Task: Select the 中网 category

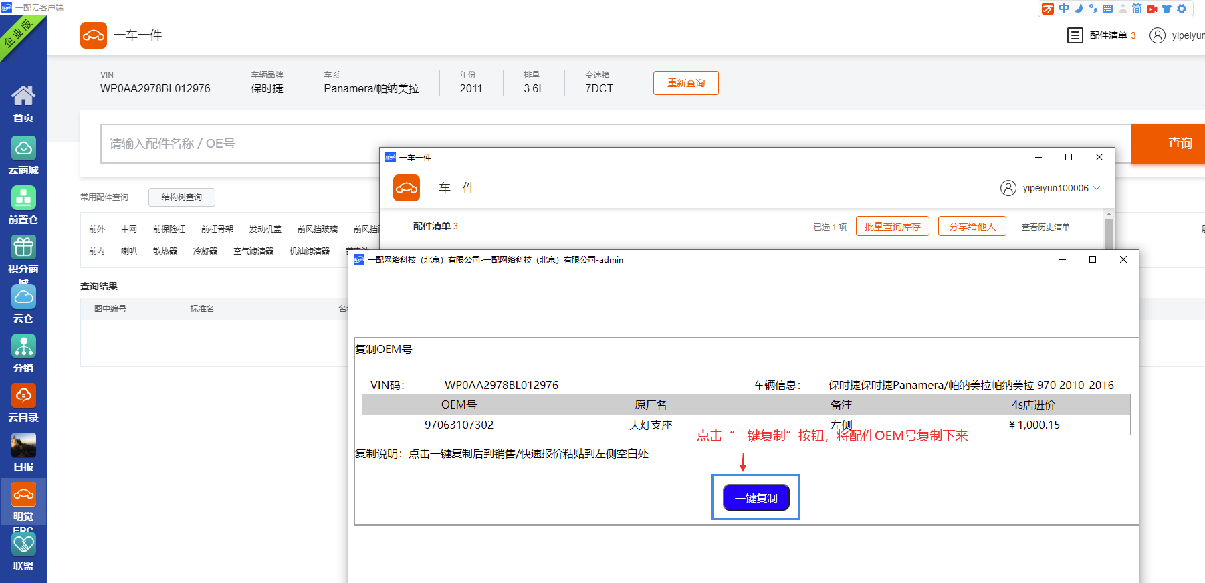Action: (129, 229)
